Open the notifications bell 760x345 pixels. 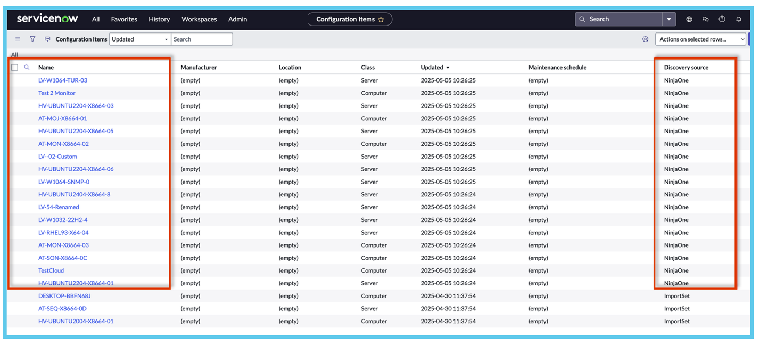(x=739, y=19)
